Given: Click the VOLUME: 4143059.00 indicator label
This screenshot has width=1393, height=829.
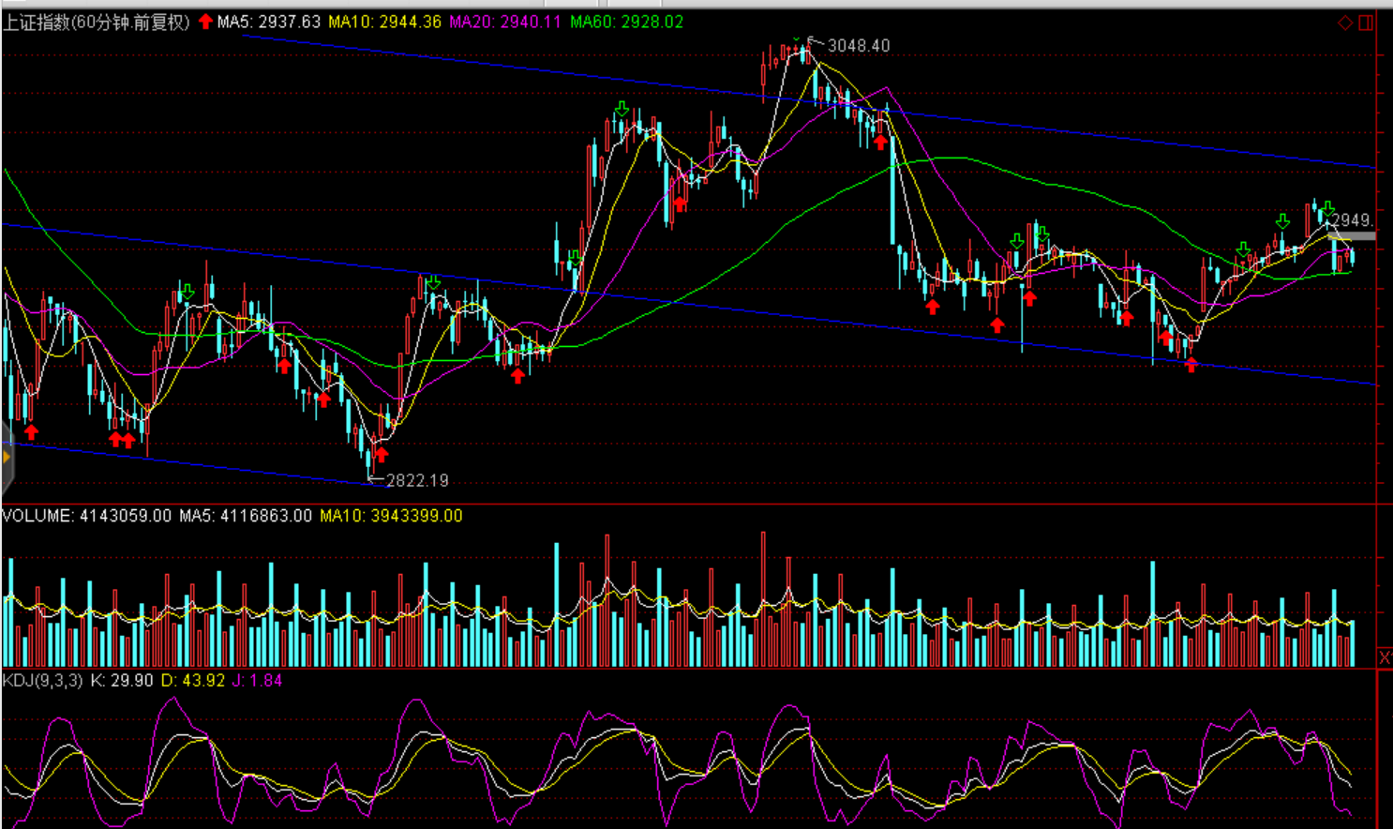Looking at the screenshot, I should 87,516.
